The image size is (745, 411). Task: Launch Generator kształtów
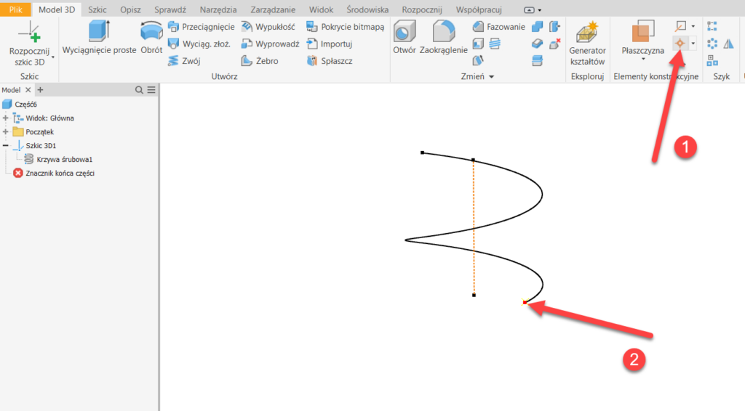tap(587, 42)
